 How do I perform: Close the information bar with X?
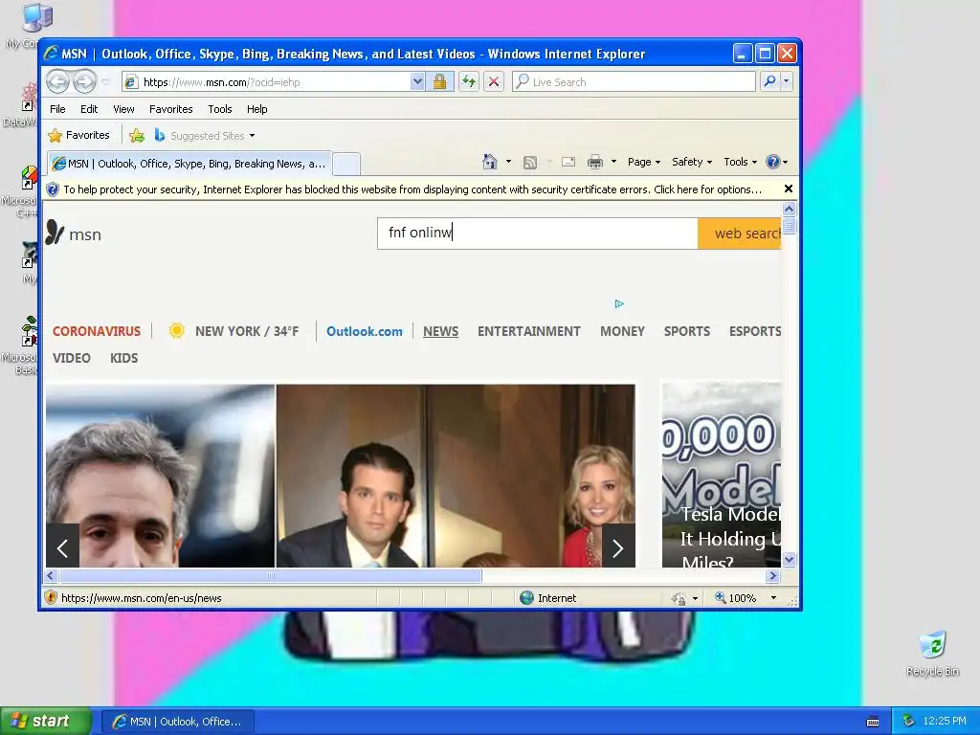[789, 189]
